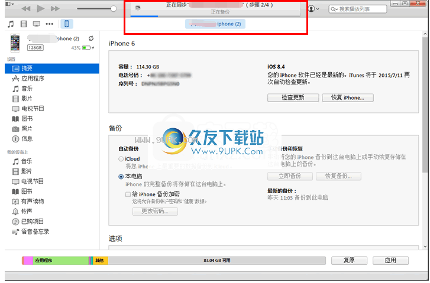The image size is (430, 283).
Task: Click the 更改密码... button
Action: [155, 212]
